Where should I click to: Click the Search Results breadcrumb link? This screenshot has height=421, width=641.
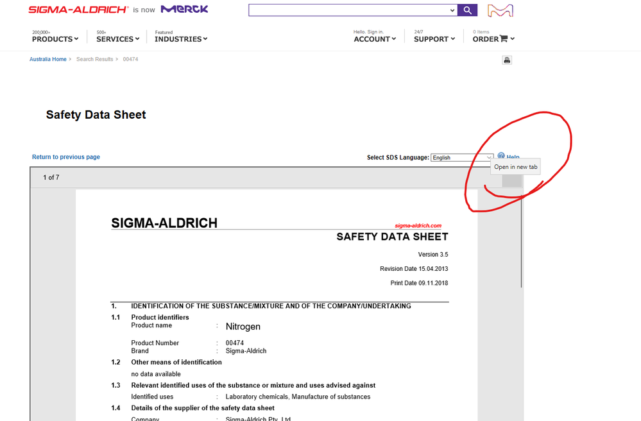[x=94, y=58]
